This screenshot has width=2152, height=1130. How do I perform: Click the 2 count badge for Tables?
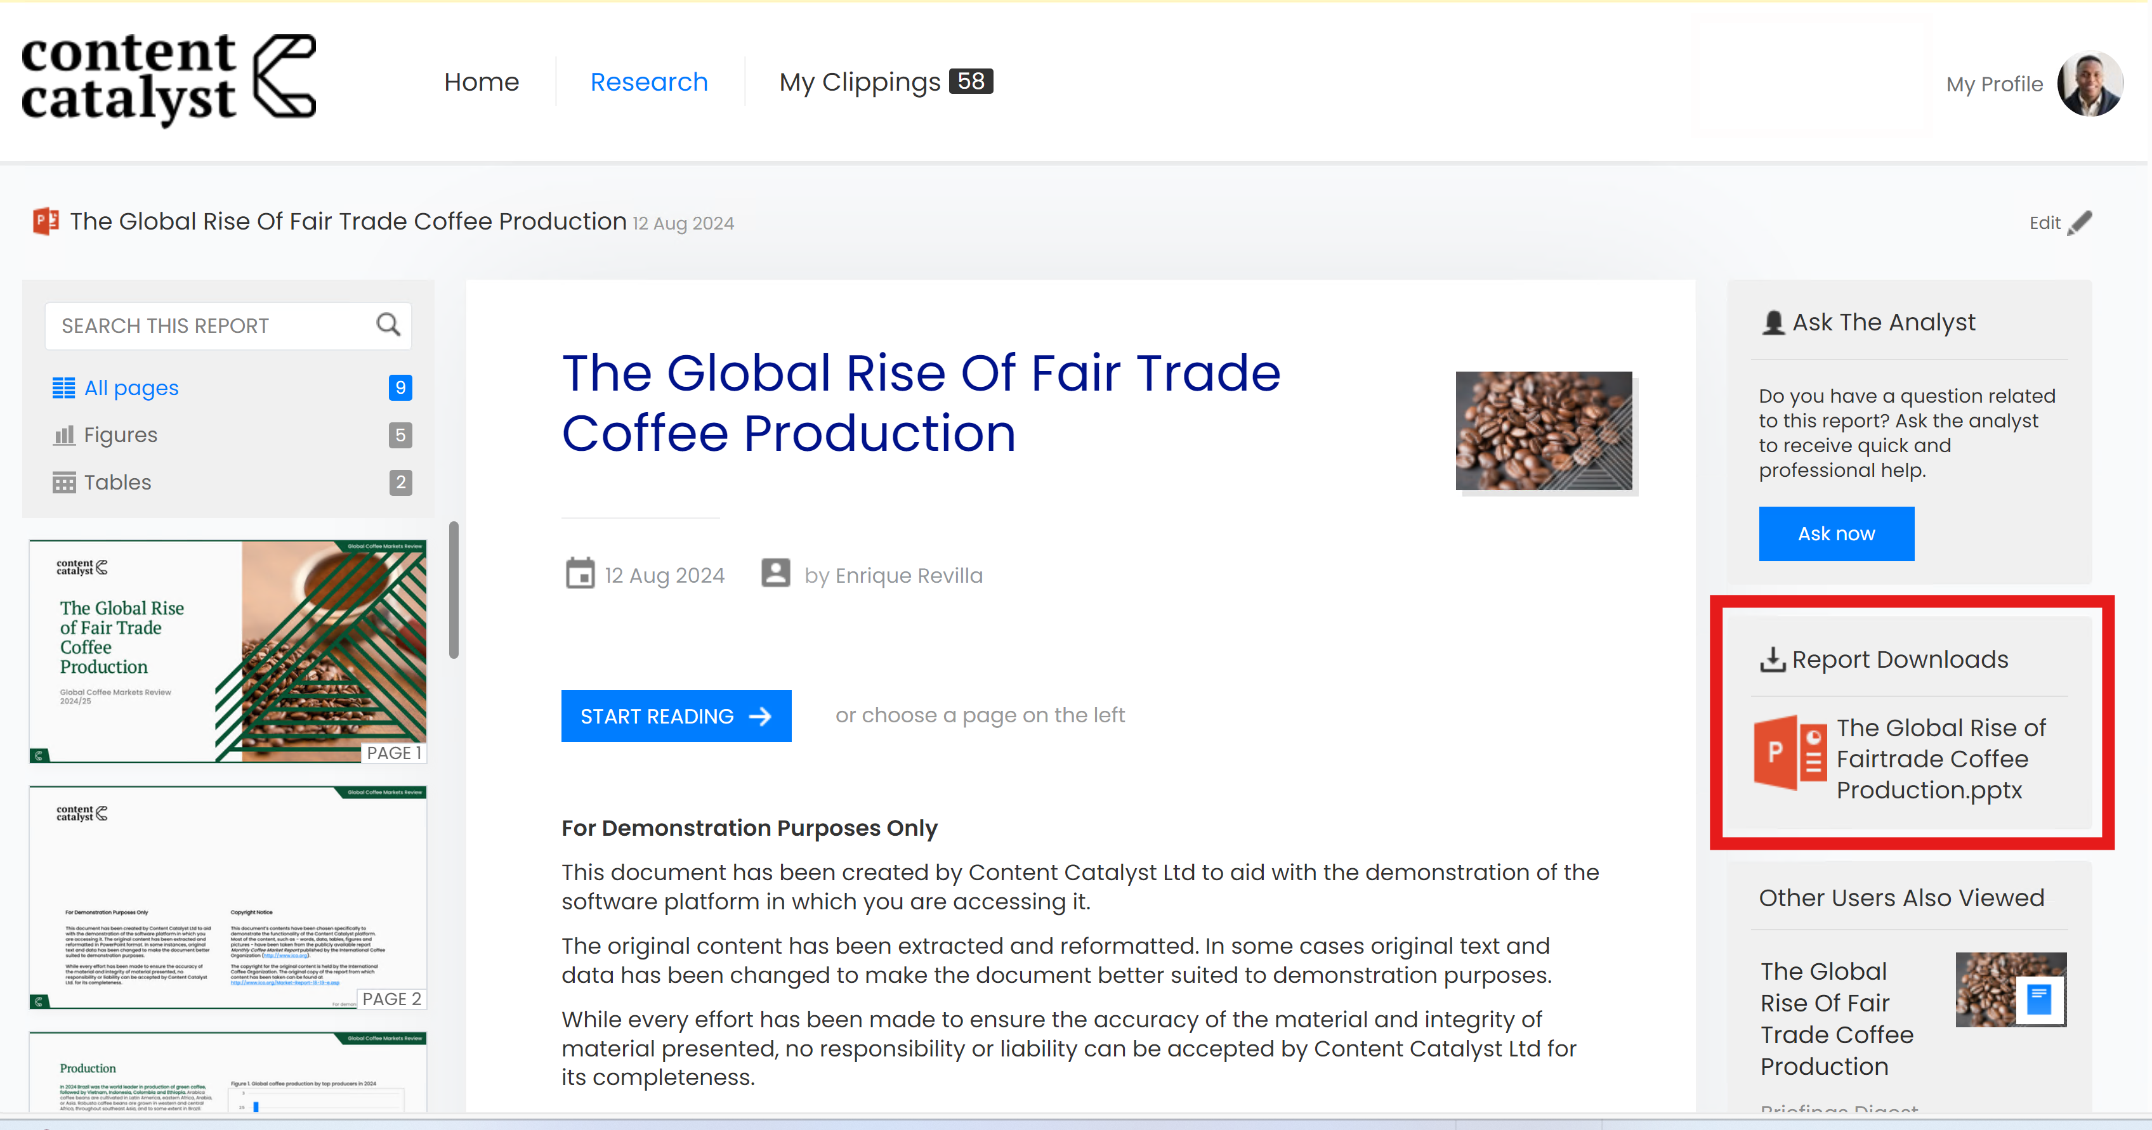click(x=400, y=483)
